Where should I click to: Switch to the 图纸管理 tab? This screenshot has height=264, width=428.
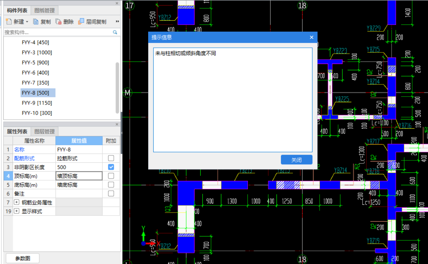click(44, 10)
